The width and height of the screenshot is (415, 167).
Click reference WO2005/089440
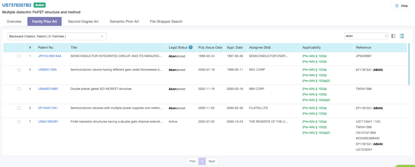(368, 138)
